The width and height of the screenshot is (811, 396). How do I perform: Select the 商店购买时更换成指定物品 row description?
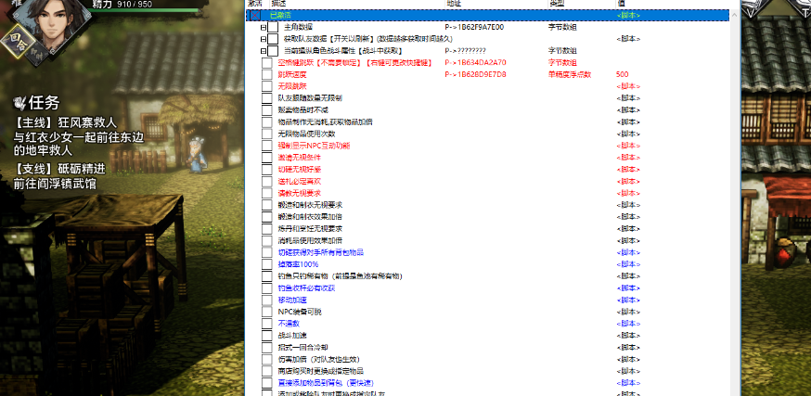point(321,372)
